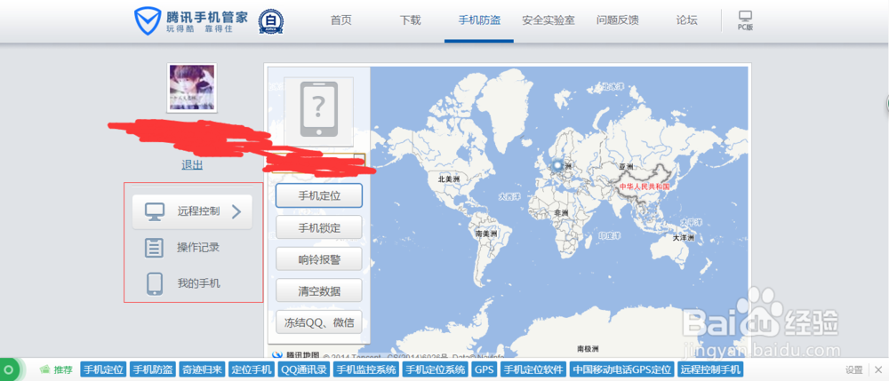Click the 响铃报警 button
This screenshot has width=889, height=381.
pos(318,259)
